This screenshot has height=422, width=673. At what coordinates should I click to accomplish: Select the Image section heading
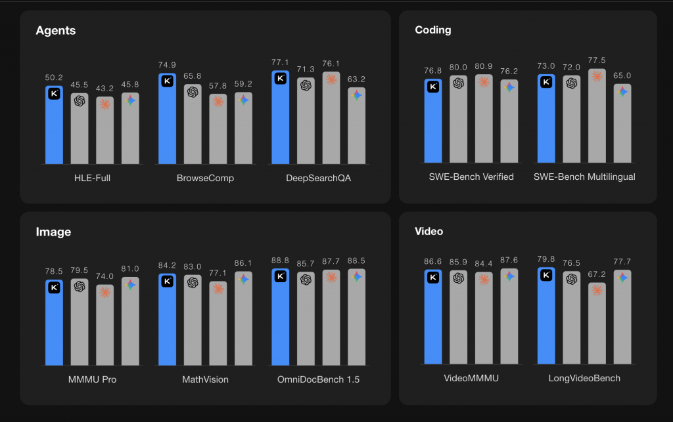click(53, 232)
